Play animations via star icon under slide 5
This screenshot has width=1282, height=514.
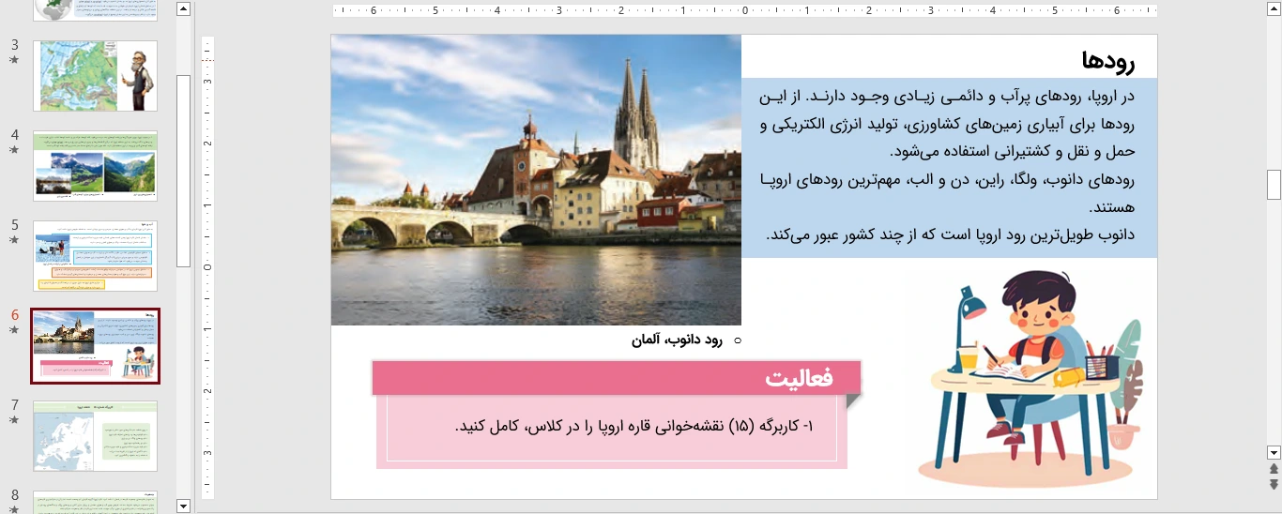(14, 240)
